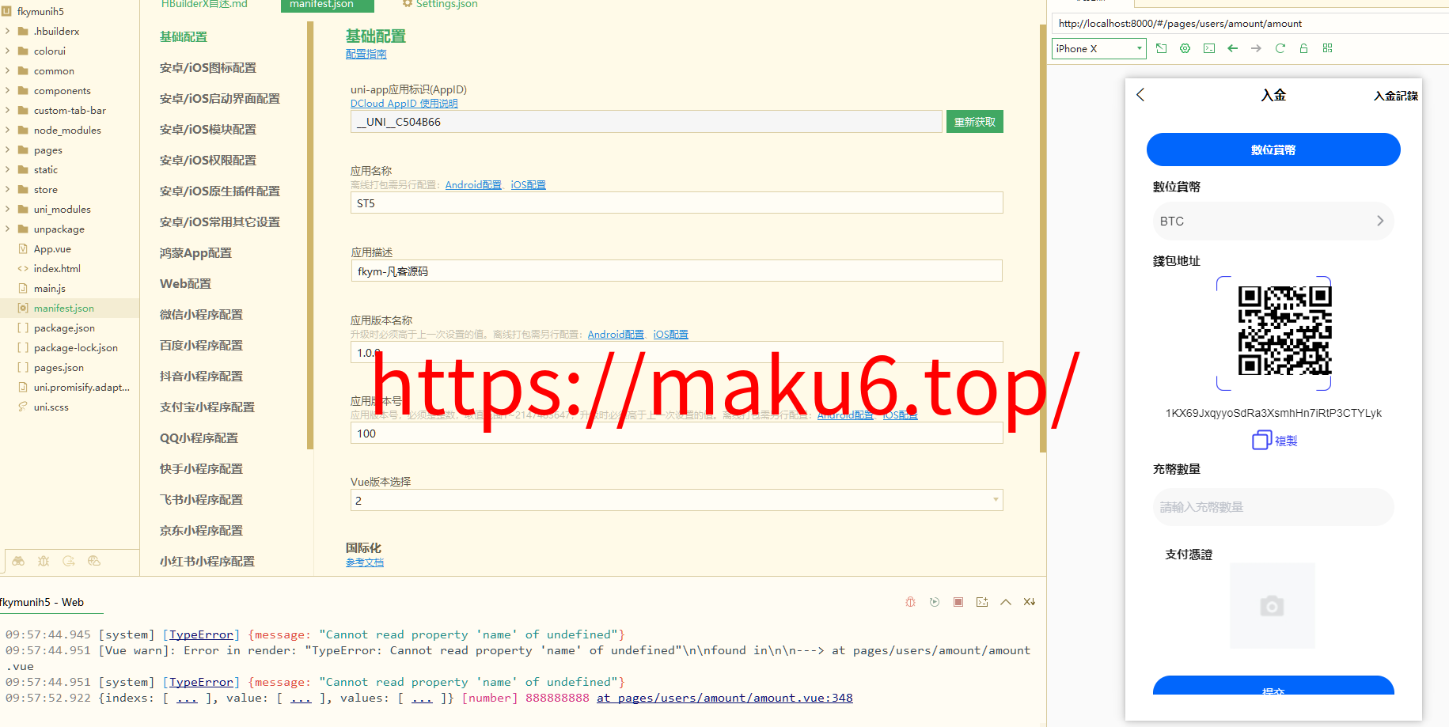1449x727 pixels.
Task: Open 微信小程序配置 section
Action: (x=202, y=315)
